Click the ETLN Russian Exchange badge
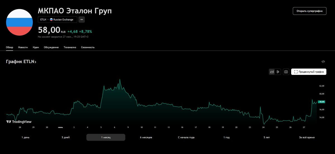 [58, 20]
